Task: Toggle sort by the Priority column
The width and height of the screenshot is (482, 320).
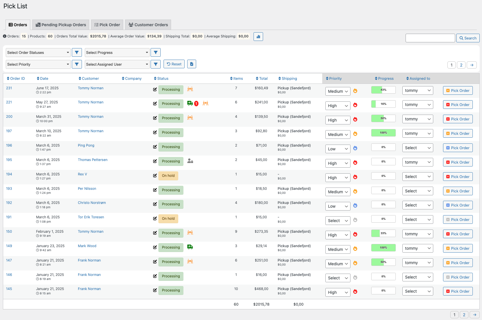Action: 334,79
